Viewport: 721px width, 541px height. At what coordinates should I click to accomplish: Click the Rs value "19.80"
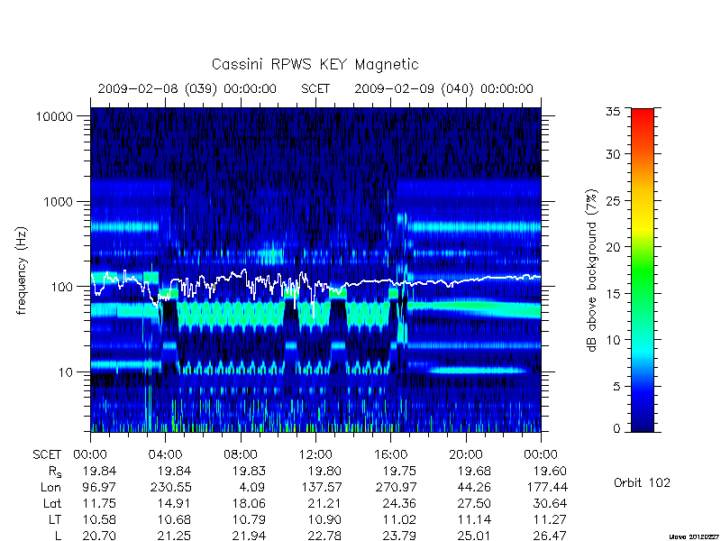(x=324, y=472)
